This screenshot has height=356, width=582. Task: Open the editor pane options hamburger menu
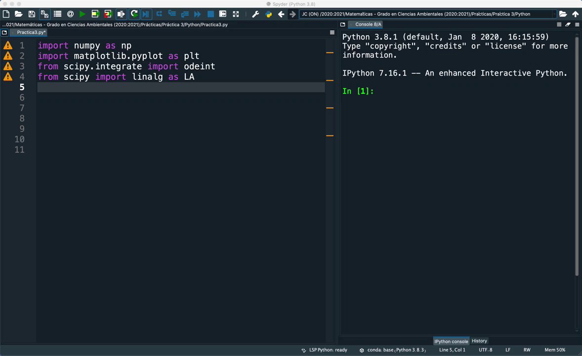pos(332,33)
